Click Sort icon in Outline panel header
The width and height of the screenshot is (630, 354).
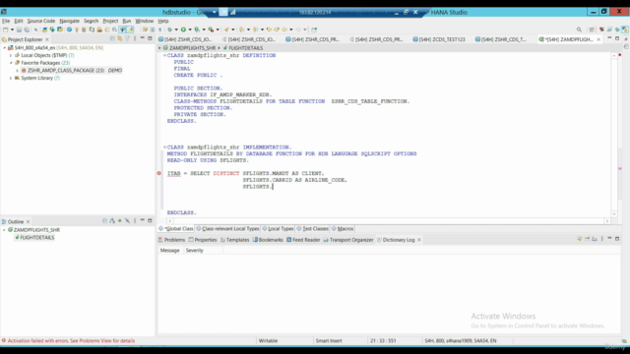pos(112,220)
